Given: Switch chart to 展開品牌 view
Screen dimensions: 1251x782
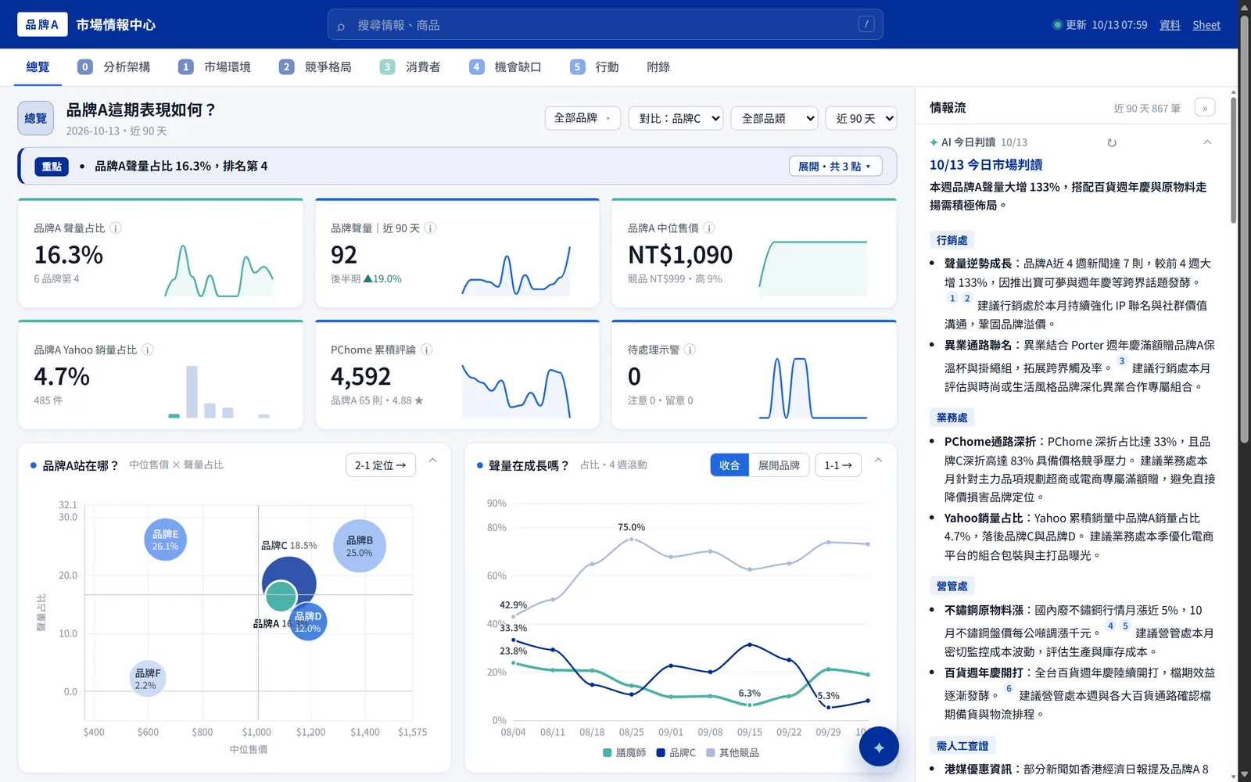Looking at the screenshot, I should click(779, 465).
